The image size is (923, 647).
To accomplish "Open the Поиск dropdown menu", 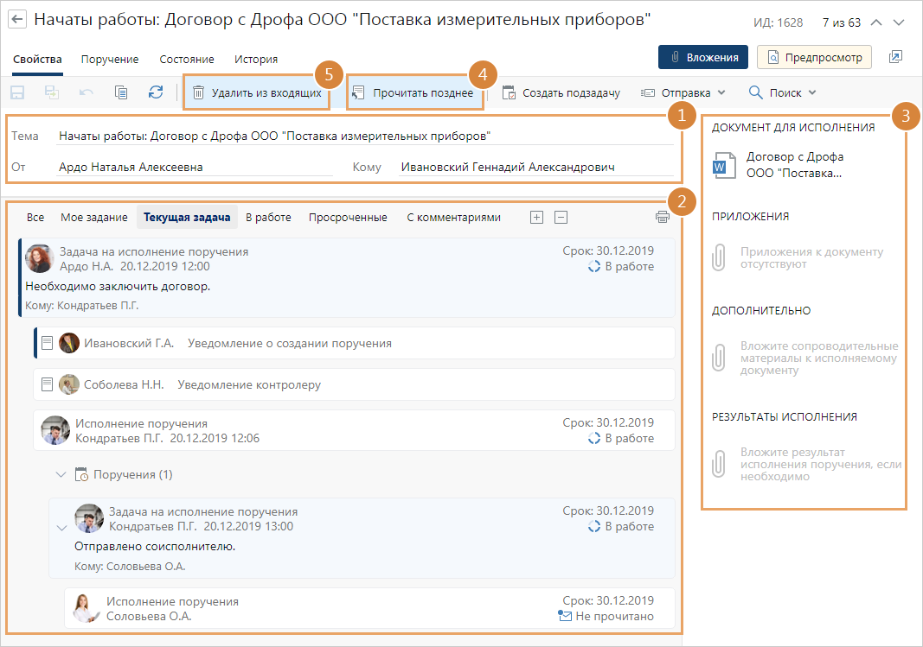I will click(x=782, y=92).
